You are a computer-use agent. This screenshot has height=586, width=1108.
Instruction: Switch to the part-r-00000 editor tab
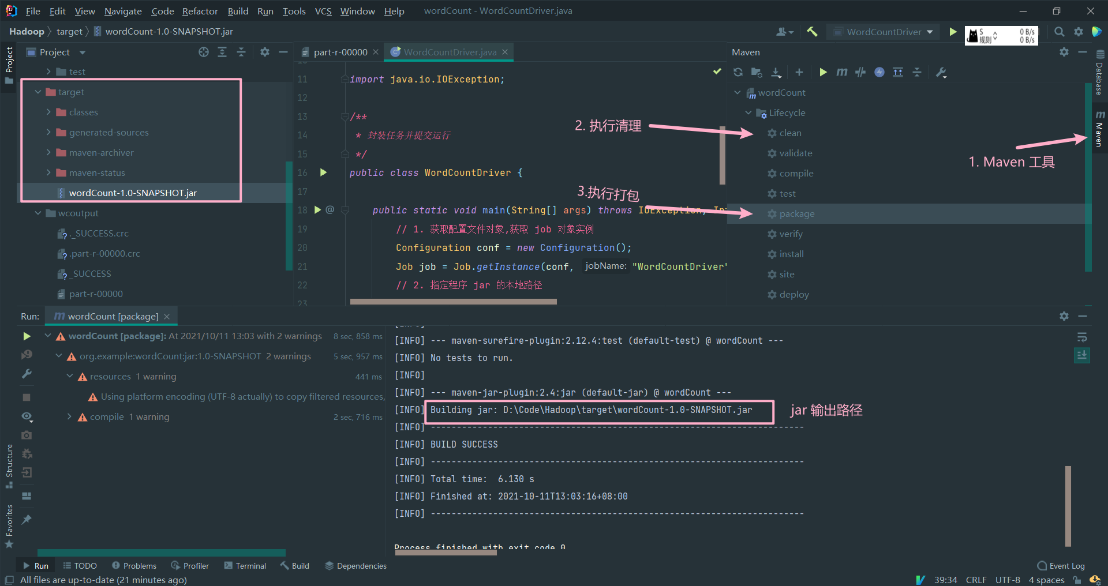pos(340,52)
